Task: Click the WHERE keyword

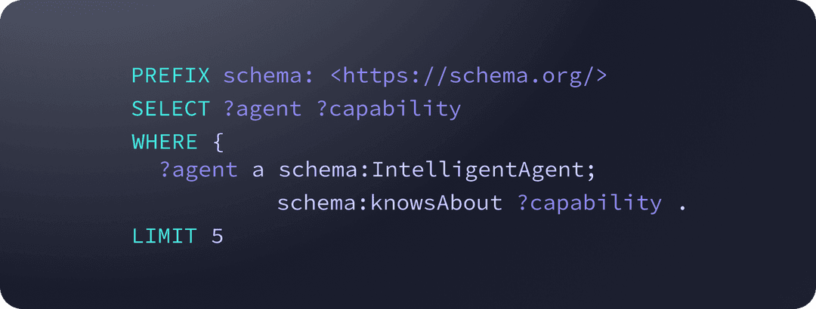Action: pyautogui.click(x=164, y=141)
